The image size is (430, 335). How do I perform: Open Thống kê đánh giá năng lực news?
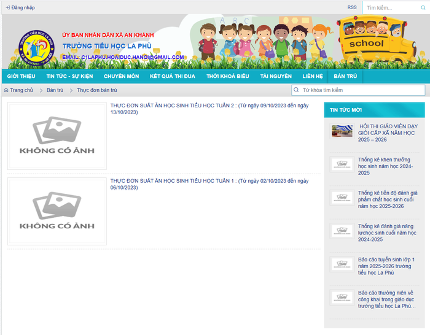coord(387,233)
